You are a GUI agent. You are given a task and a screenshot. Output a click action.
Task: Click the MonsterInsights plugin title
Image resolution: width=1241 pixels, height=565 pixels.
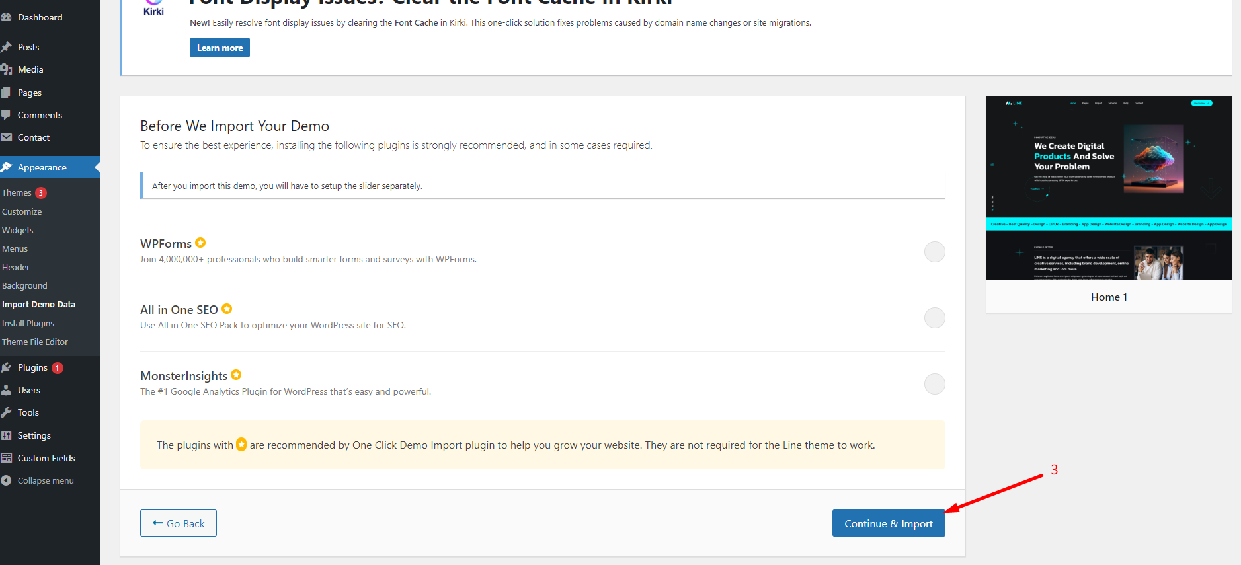184,375
